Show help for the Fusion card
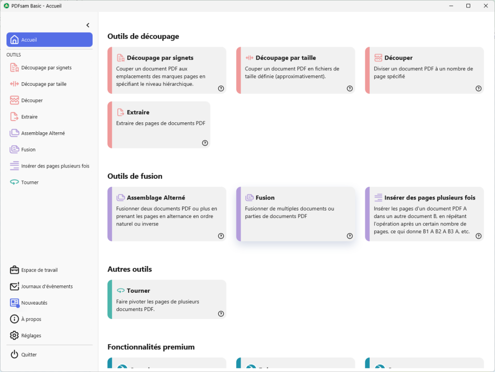This screenshot has width=495, height=372. tap(350, 236)
